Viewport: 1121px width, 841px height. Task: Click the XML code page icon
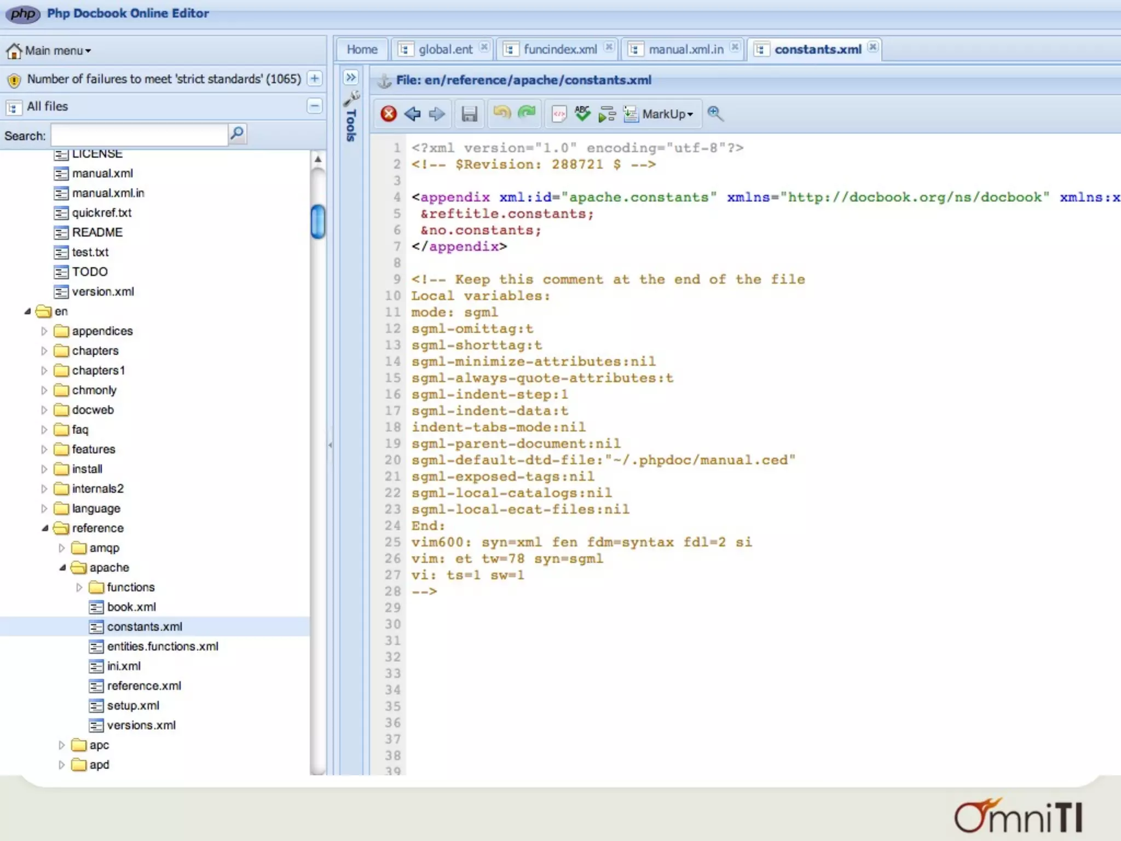[559, 114]
